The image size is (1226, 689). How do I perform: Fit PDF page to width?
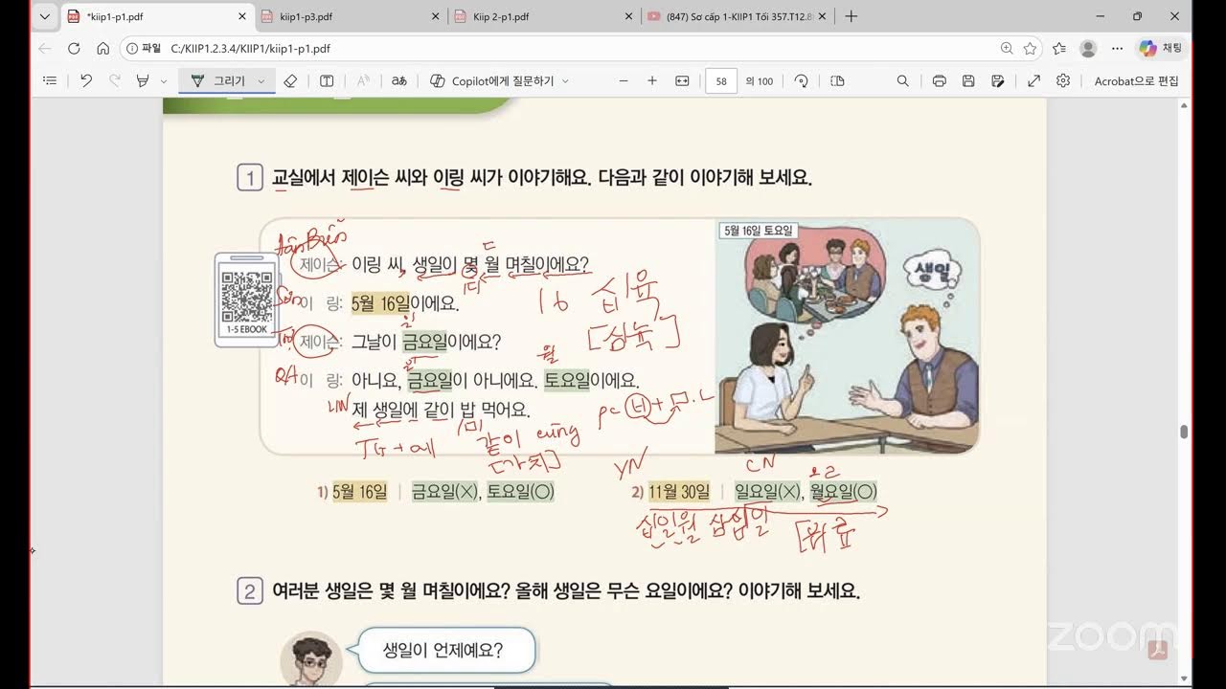682,81
